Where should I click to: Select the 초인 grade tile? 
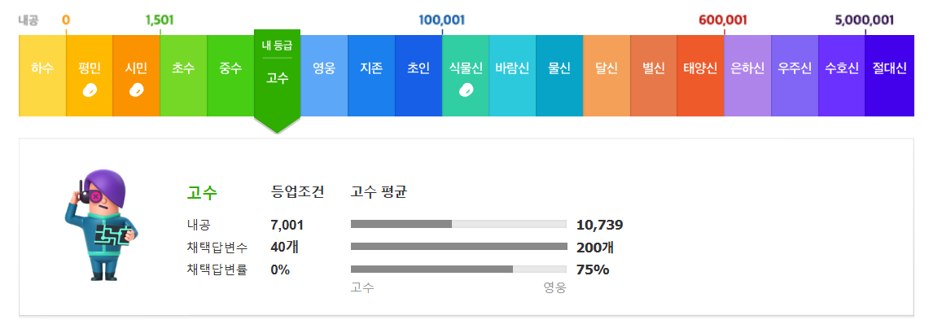418,76
